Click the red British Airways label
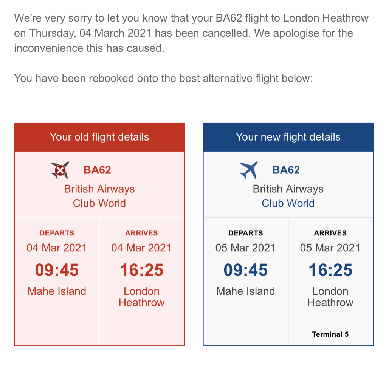 99,189
